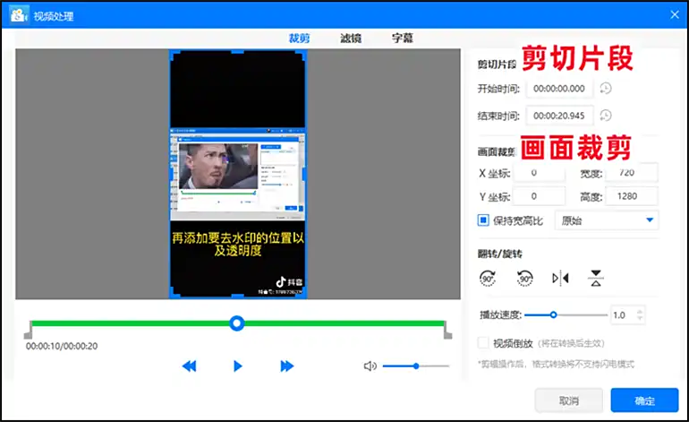
Task: Rotate video 90 degrees counterclockwise
Action: pyautogui.click(x=524, y=278)
